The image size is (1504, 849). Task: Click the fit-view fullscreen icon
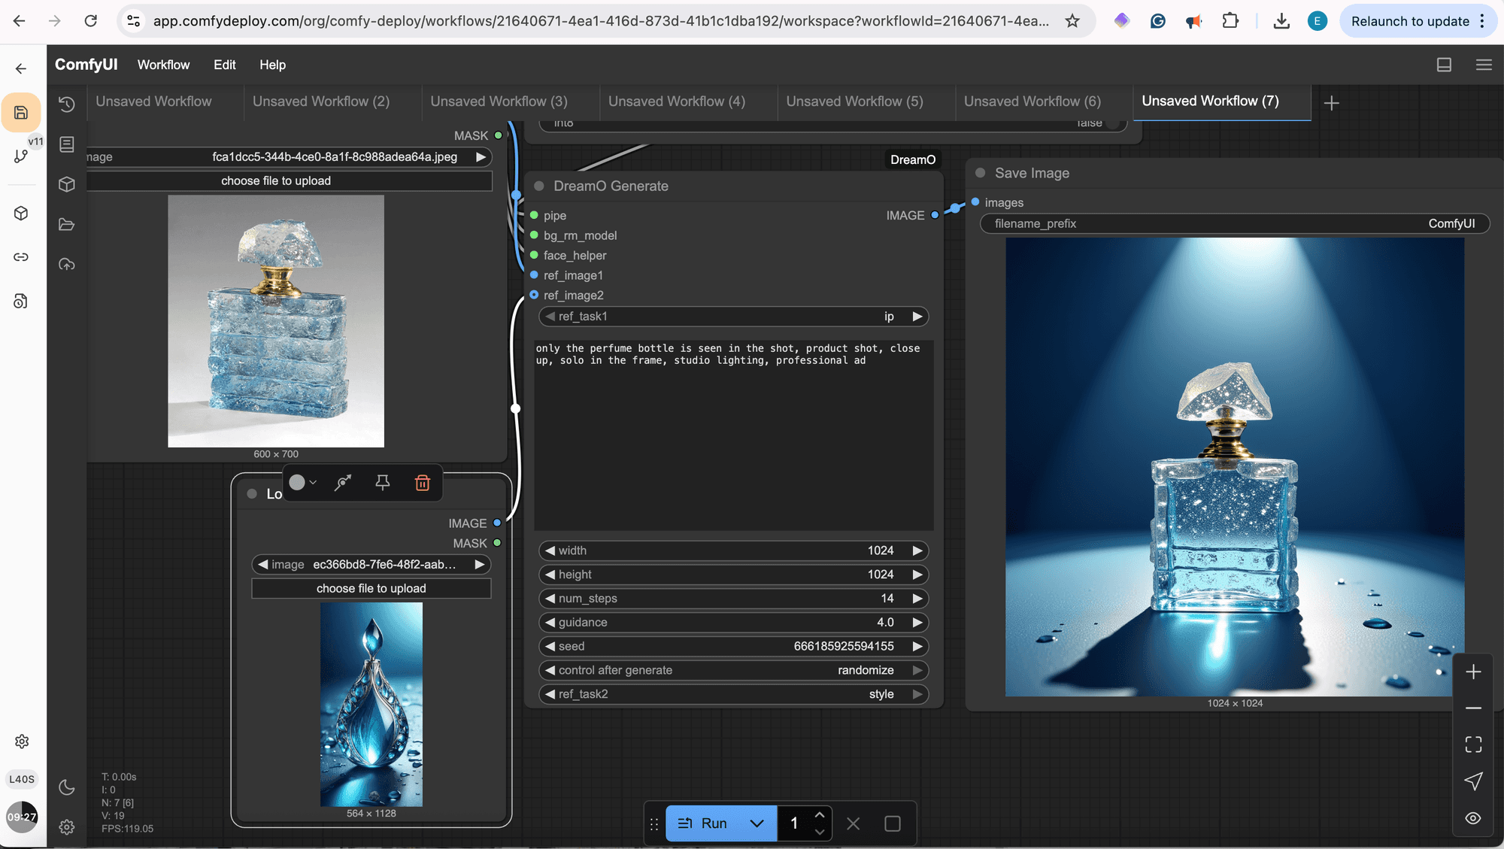pos(1473,744)
